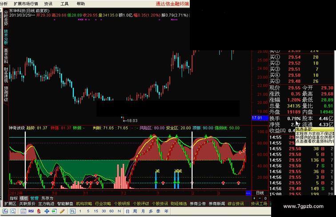Open the 分析 menu

click(4, 4)
